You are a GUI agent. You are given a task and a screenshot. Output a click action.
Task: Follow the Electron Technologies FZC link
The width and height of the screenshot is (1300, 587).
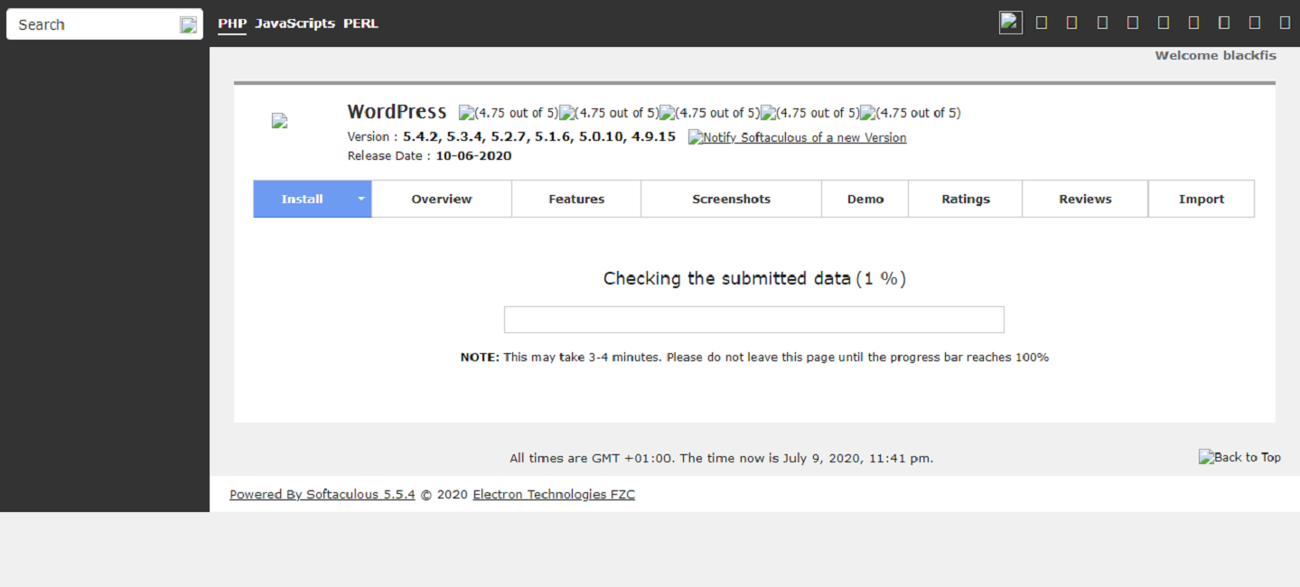tap(553, 494)
